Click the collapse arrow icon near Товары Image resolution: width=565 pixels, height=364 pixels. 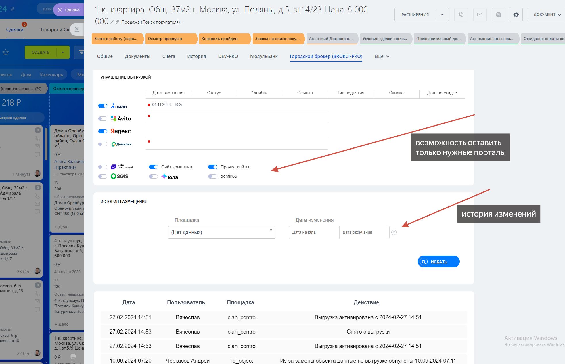pyautogui.click(x=77, y=29)
